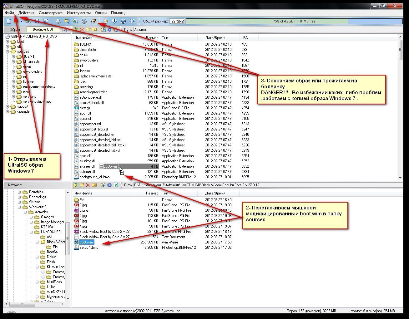This screenshot has height=319, width=409.
Task: Select boot.wim file in catalog list
Action: tap(86, 242)
